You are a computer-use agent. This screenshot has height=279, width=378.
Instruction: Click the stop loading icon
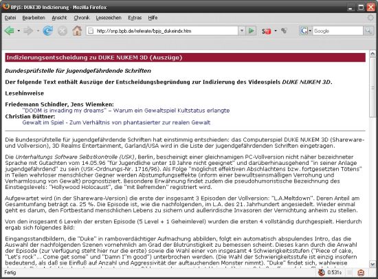[x=63, y=31]
